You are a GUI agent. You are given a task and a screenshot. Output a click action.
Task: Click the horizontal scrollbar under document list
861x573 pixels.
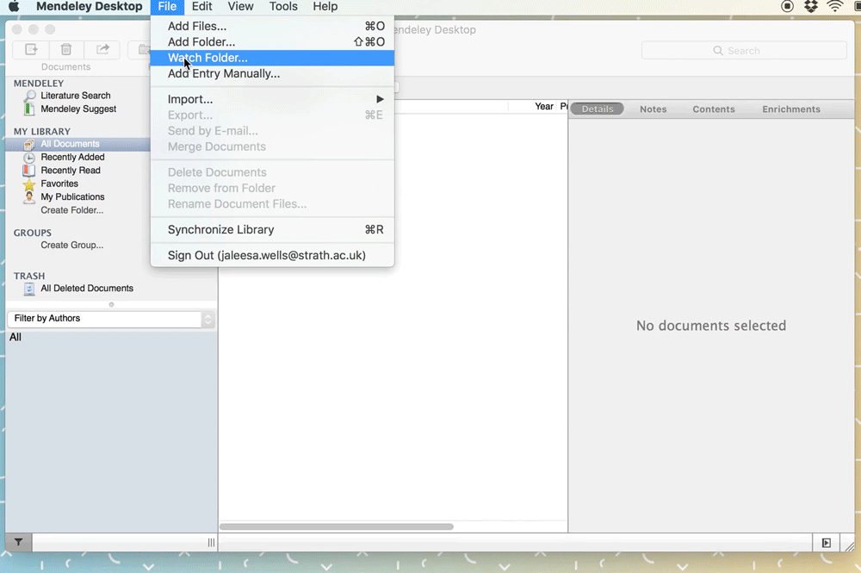(x=337, y=526)
